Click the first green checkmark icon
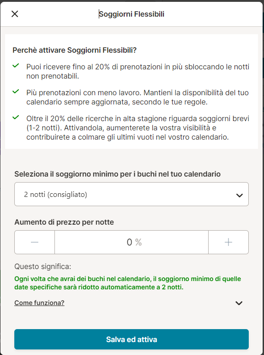This screenshot has height=355, width=264. (16, 66)
